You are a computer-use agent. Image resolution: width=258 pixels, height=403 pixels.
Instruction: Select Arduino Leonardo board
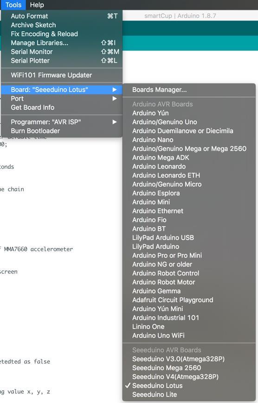point(189,167)
